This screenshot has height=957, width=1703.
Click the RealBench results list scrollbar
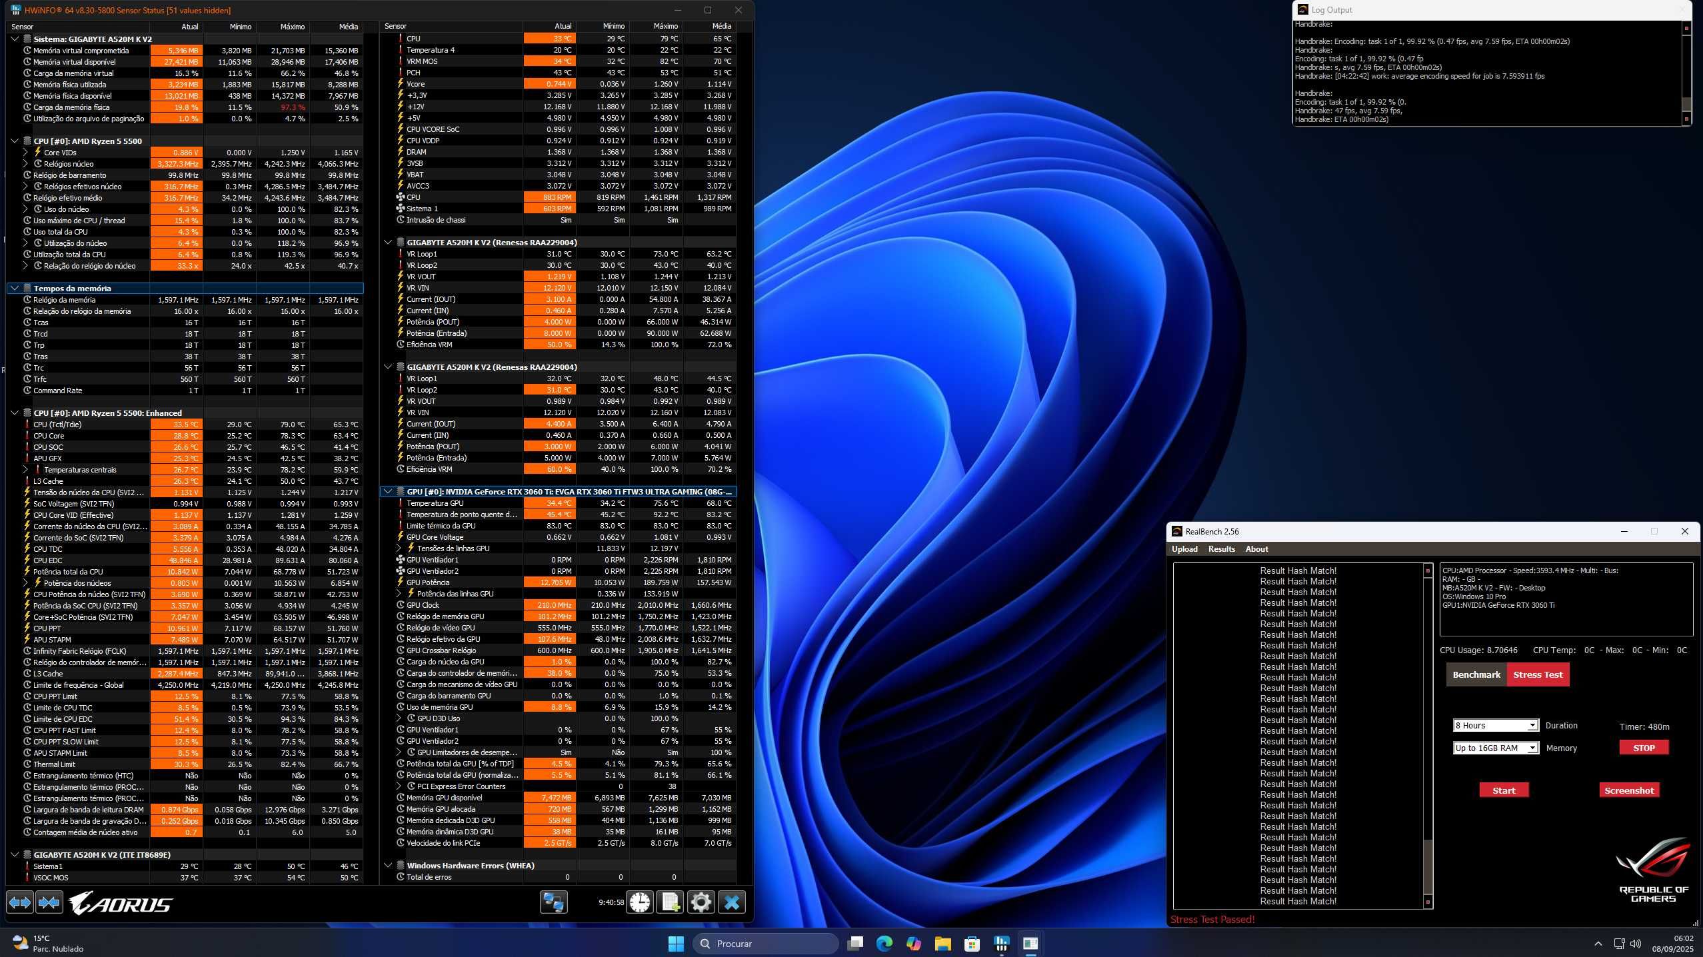point(1428,736)
